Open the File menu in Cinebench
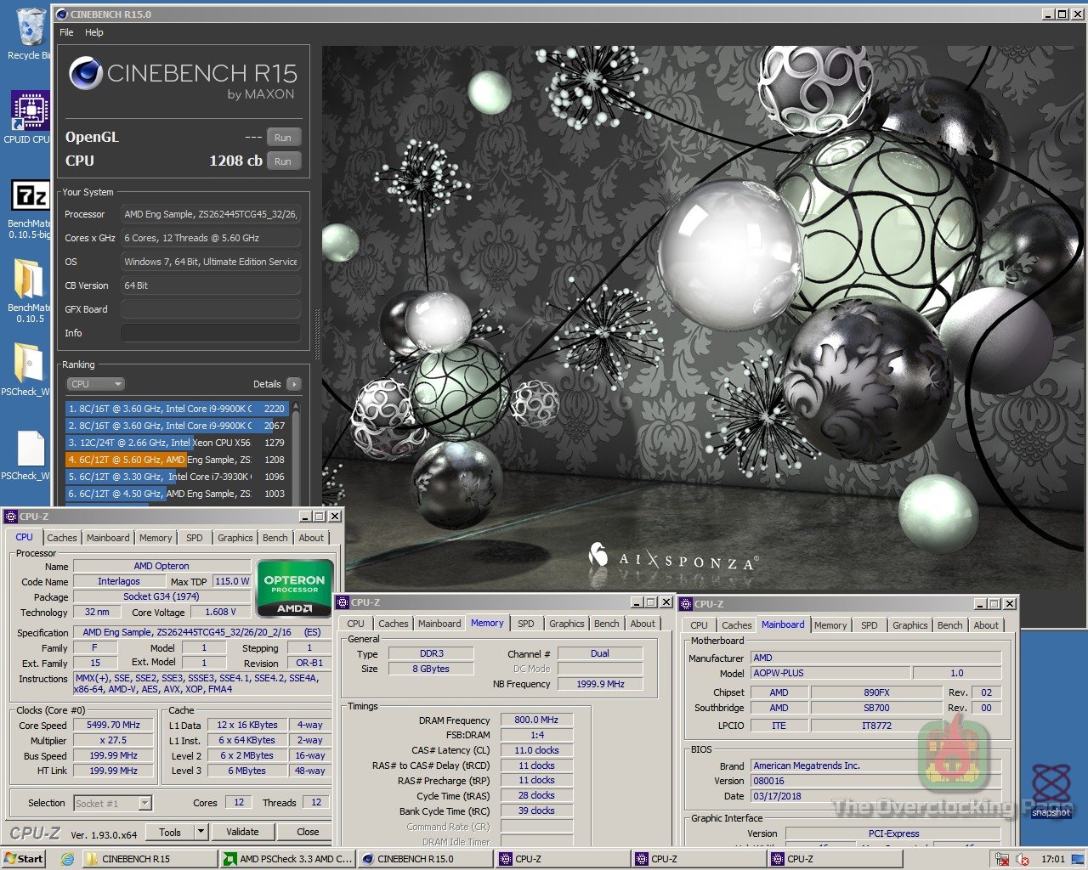Viewport: 1088px width, 870px height. click(66, 32)
